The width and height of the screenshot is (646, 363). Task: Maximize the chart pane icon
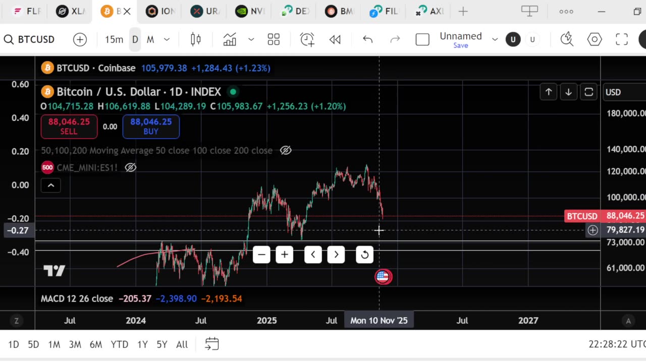(x=588, y=92)
